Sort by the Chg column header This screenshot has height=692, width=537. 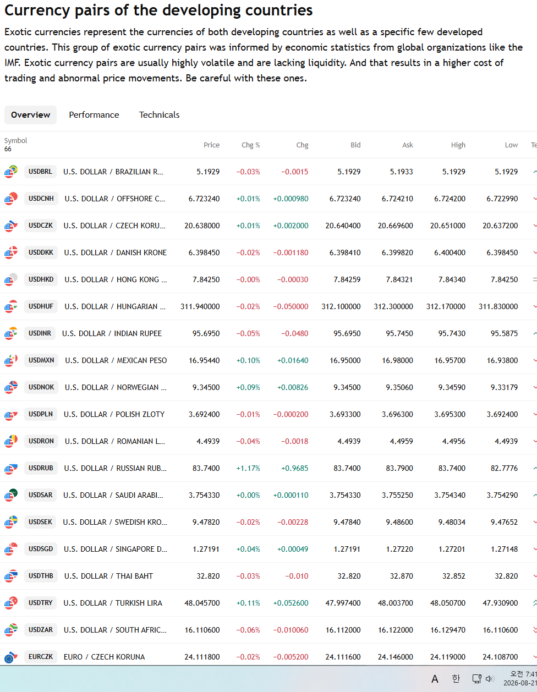coord(302,145)
